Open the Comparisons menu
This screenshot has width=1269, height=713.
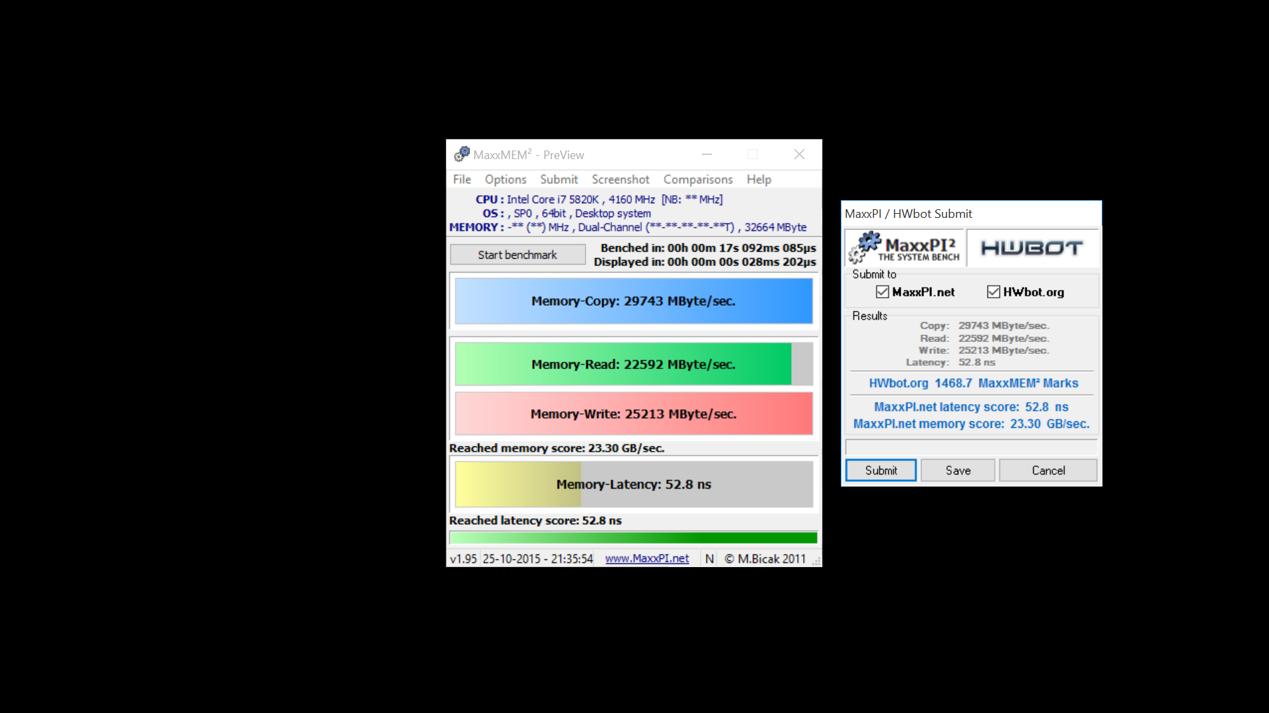pyautogui.click(x=698, y=180)
